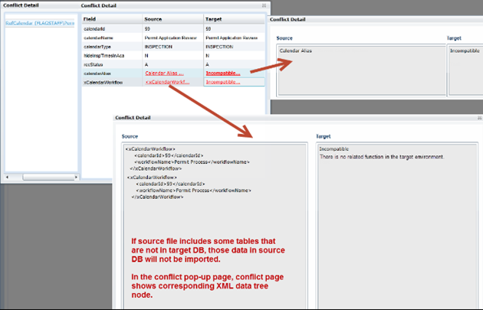
Task: Click the left arrow of horizontal scrollbar
Action: (x=6, y=177)
